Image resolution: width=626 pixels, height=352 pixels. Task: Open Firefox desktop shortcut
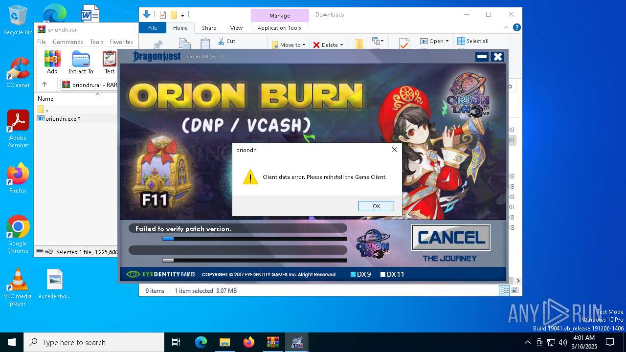click(x=18, y=178)
